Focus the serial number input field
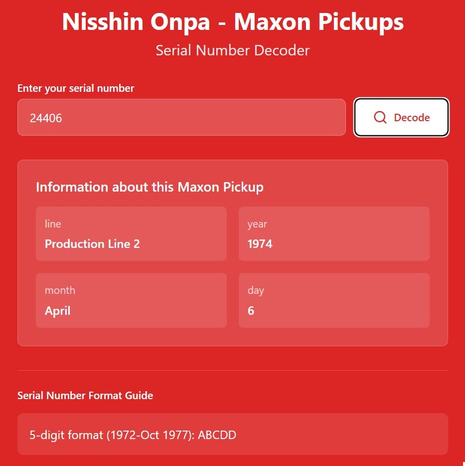Image resolution: width=465 pixels, height=466 pixels. [181, 117]
